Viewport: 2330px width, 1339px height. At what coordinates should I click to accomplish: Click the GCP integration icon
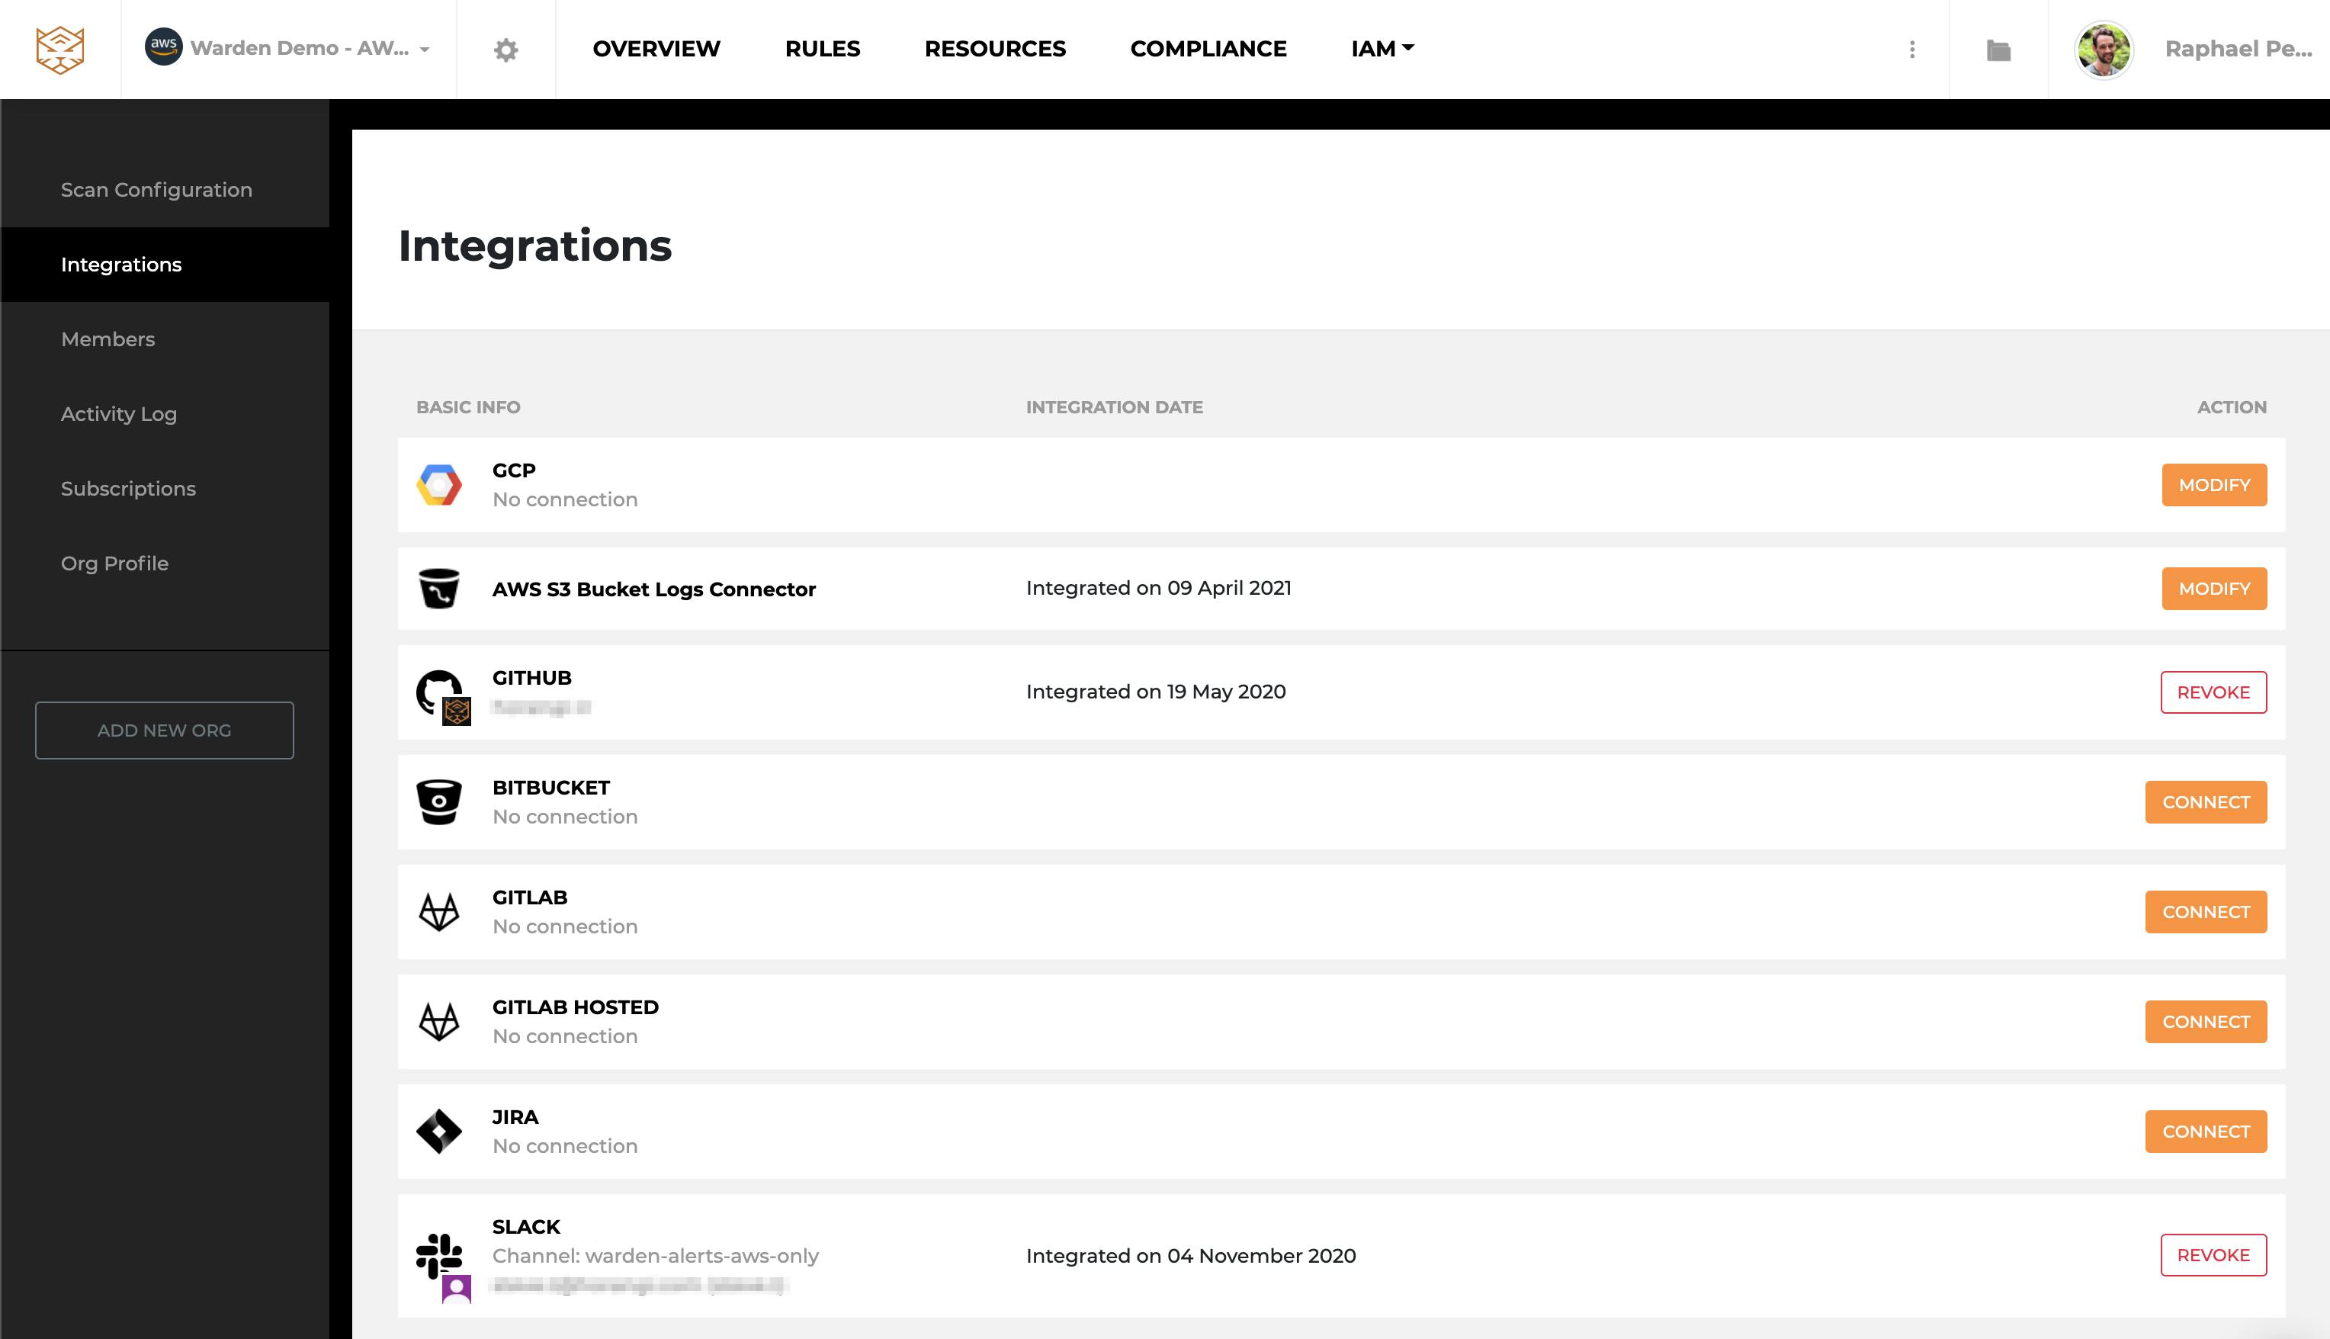point(440,483)
